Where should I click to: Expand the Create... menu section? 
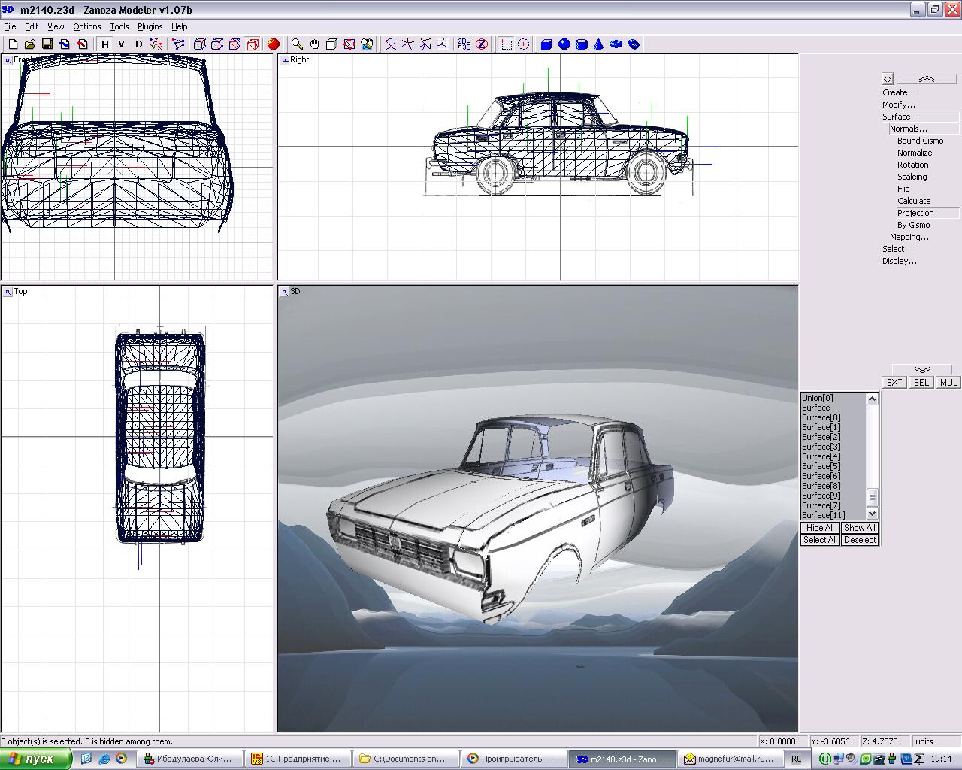point(899,92)
